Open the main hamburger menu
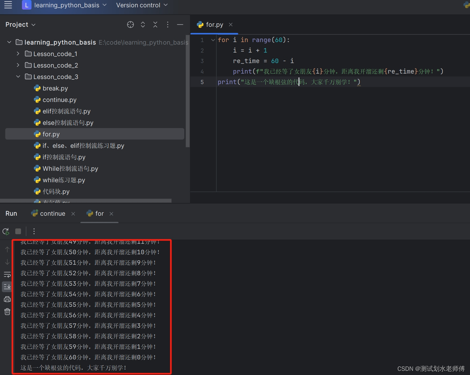Viewport: 470px width, 375px height. 8,5
